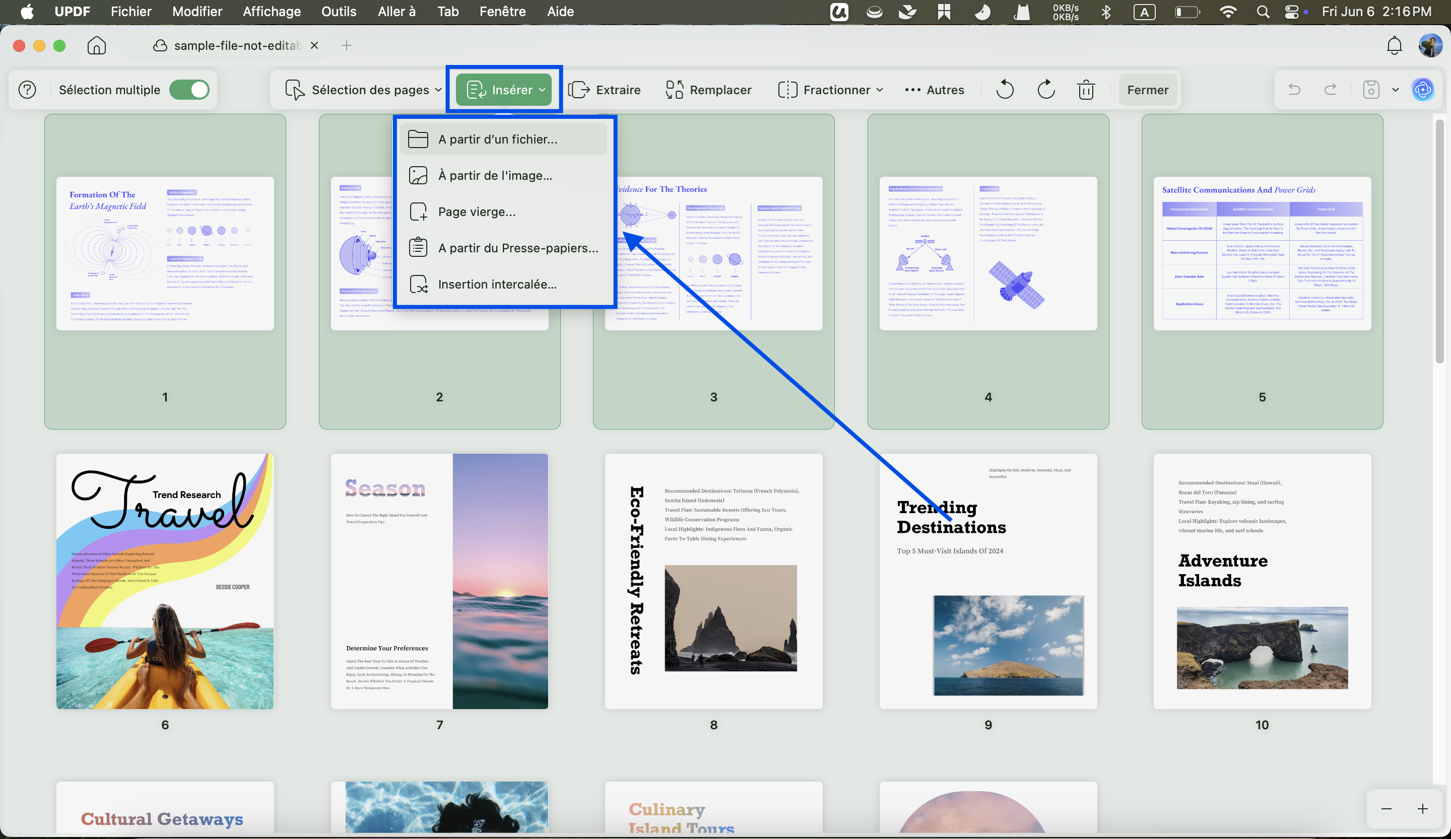Open the notifications bell icon
Screen dimensions: 1451x839
pyautogui.click(x=1394, y=45)
